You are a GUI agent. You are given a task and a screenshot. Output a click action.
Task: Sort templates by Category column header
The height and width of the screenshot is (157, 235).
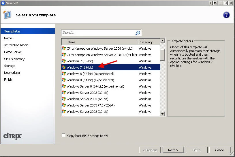(x=149, y=42)
